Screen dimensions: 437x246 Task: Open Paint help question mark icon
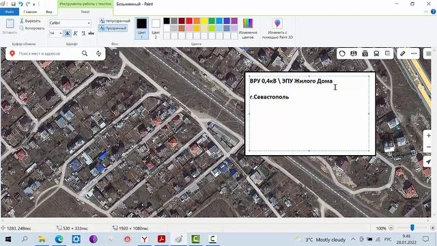pyautogui.click(x=433, y=12)
